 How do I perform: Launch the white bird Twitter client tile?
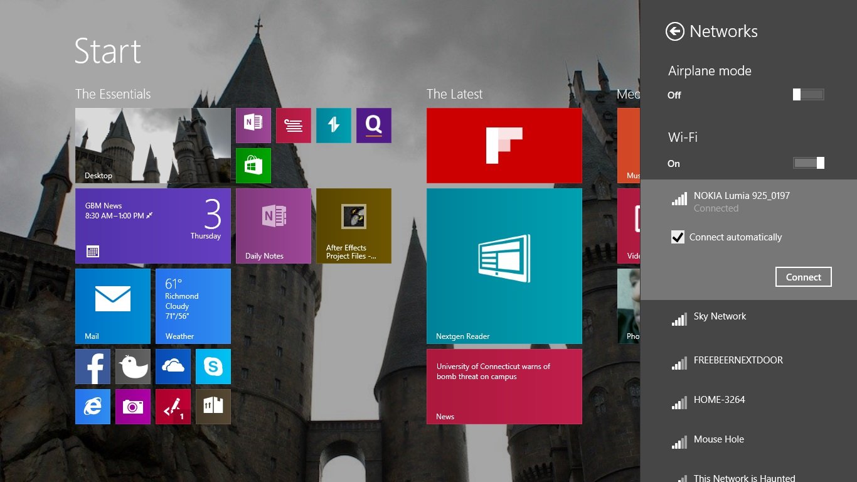pos(133,367)
